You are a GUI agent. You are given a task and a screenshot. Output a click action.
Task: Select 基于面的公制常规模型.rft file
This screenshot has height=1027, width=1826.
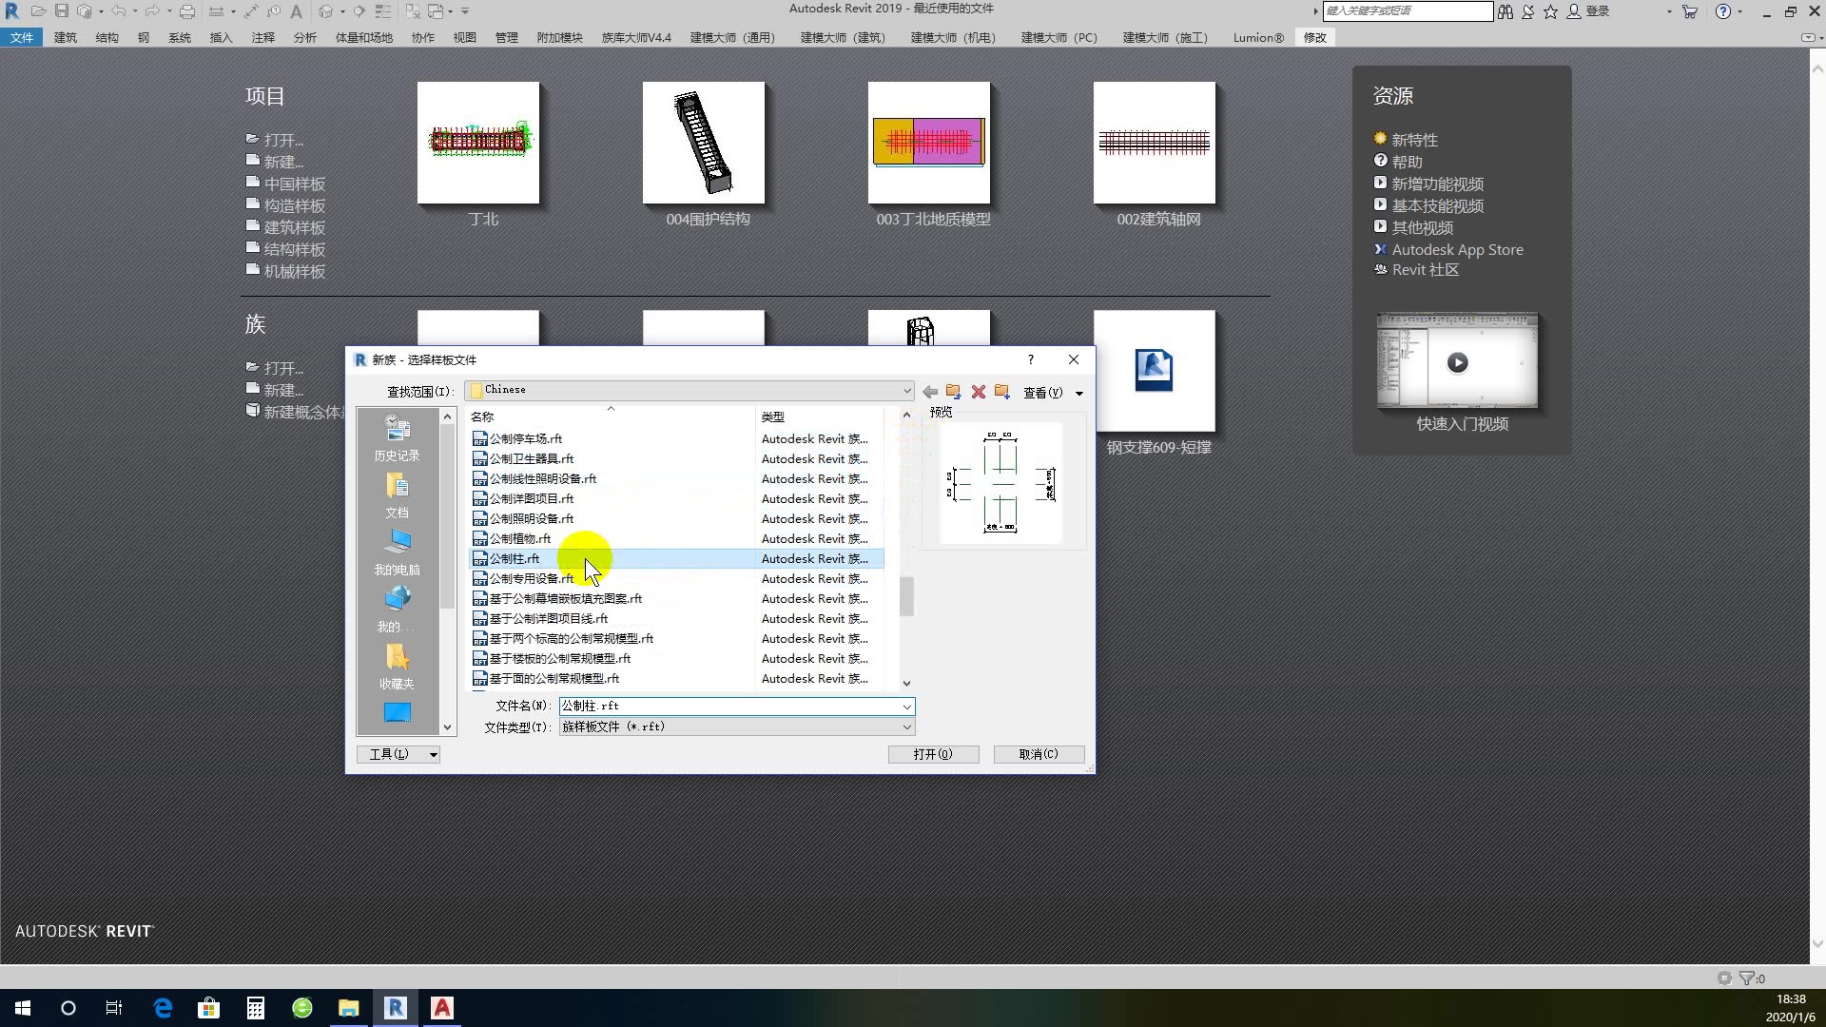coord(677,678)
